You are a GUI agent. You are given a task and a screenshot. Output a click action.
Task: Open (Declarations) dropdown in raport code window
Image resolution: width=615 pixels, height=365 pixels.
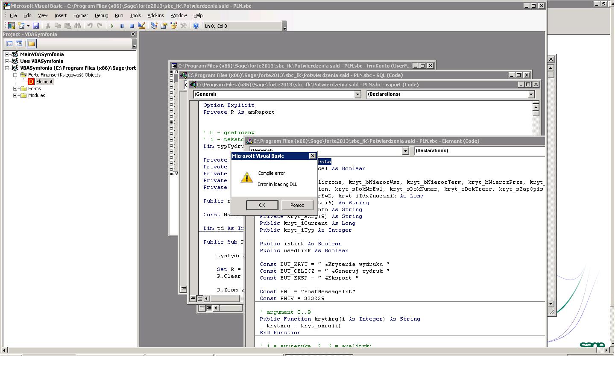[531, 94]
